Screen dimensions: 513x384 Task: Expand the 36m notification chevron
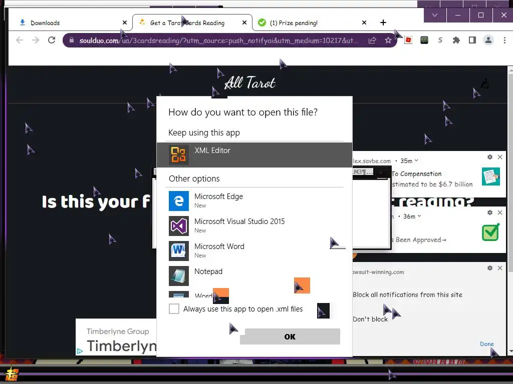point(419,216)
